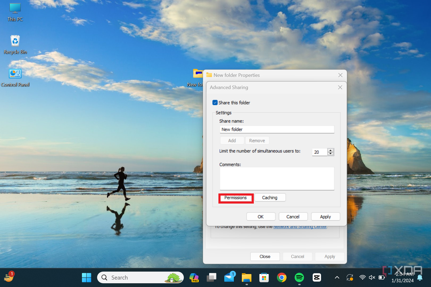Uncheck the Share this folder option

tap(215, 103)
